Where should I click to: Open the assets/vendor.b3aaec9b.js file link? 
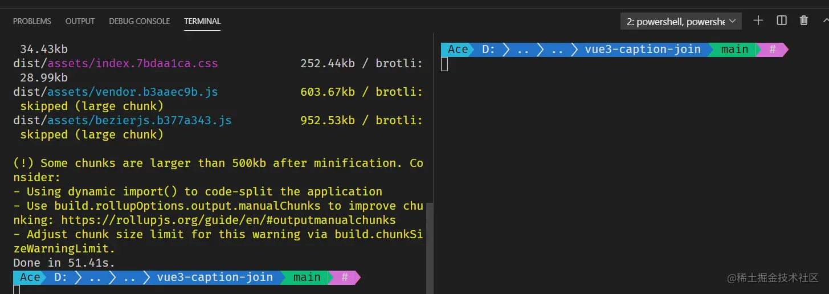pyautogui.click(x=132, y=92)
